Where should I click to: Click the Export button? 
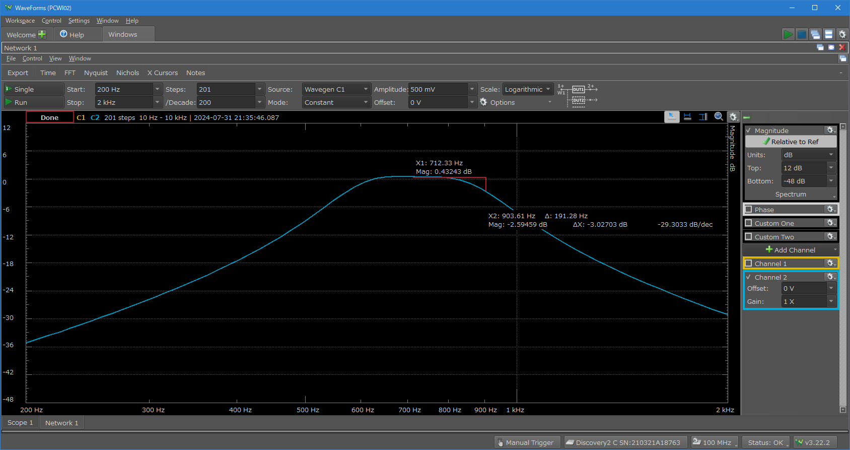tap(18, 73)
